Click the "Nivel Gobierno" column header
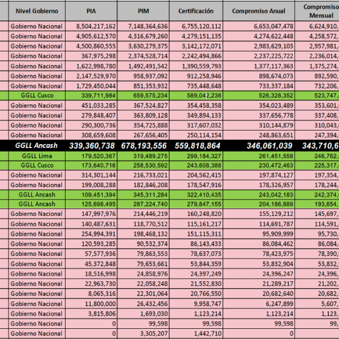The width and height of the screenshot is (339, 339). pos(37,11)
